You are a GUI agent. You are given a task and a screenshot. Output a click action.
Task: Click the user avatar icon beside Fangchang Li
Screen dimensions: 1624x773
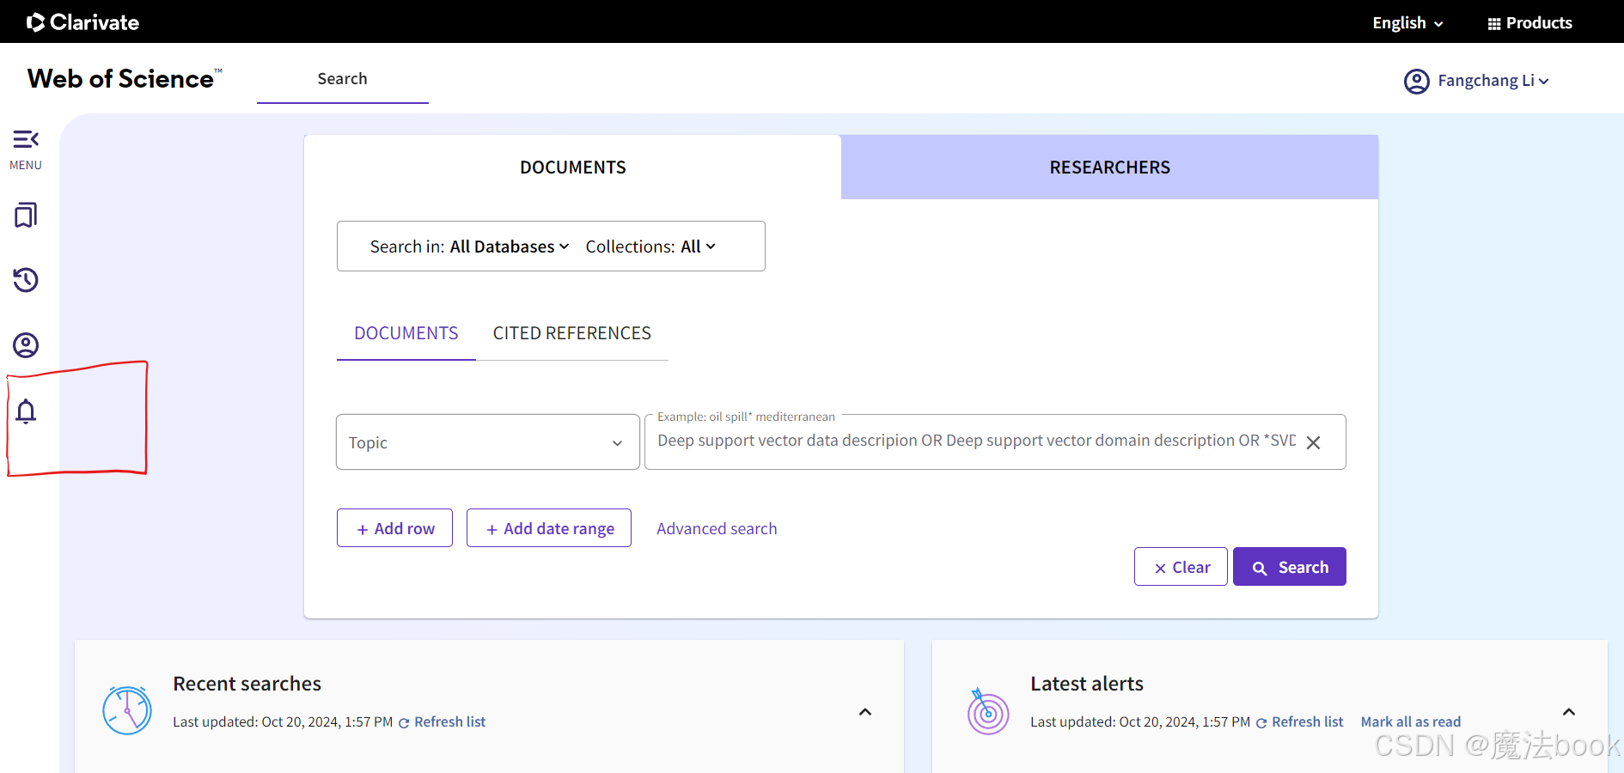[x=1416, y=81]
